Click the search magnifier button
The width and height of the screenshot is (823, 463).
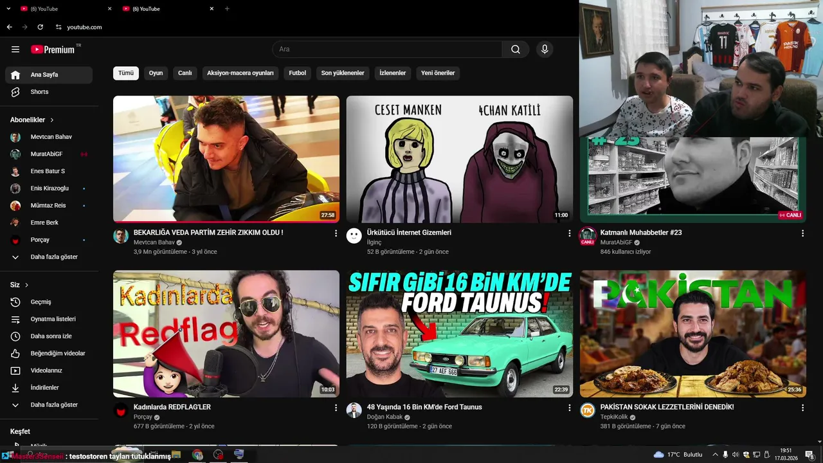(516, 50)
